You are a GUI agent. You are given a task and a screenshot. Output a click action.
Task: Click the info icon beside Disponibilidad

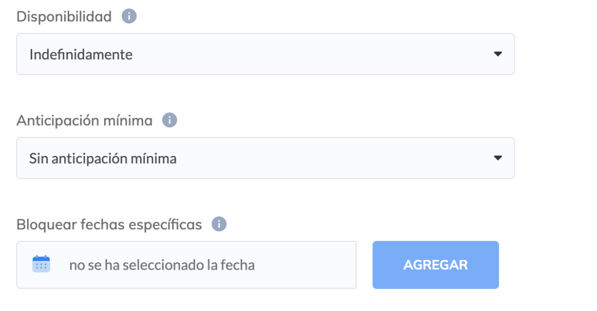click(129, 17)
